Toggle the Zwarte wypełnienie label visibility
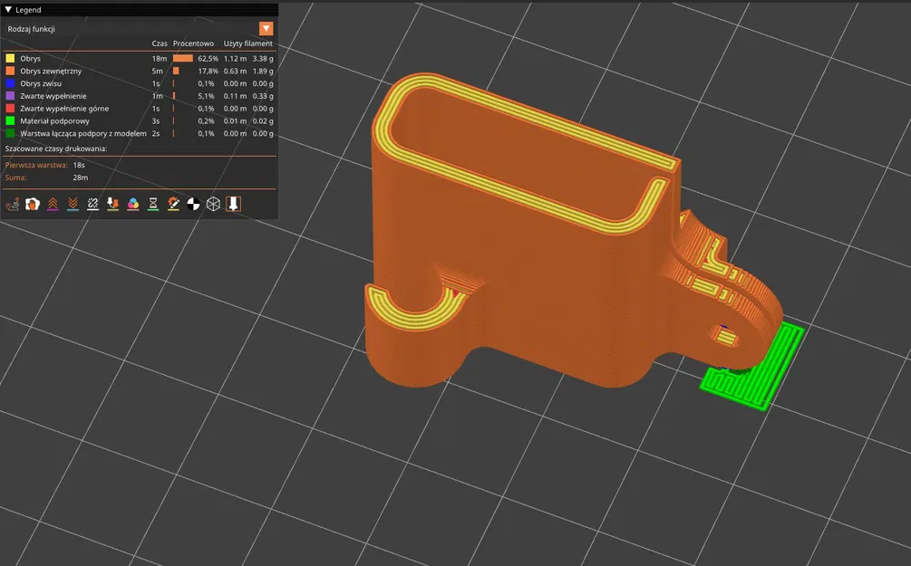This screenshot has width=911, height=566. 53,96
